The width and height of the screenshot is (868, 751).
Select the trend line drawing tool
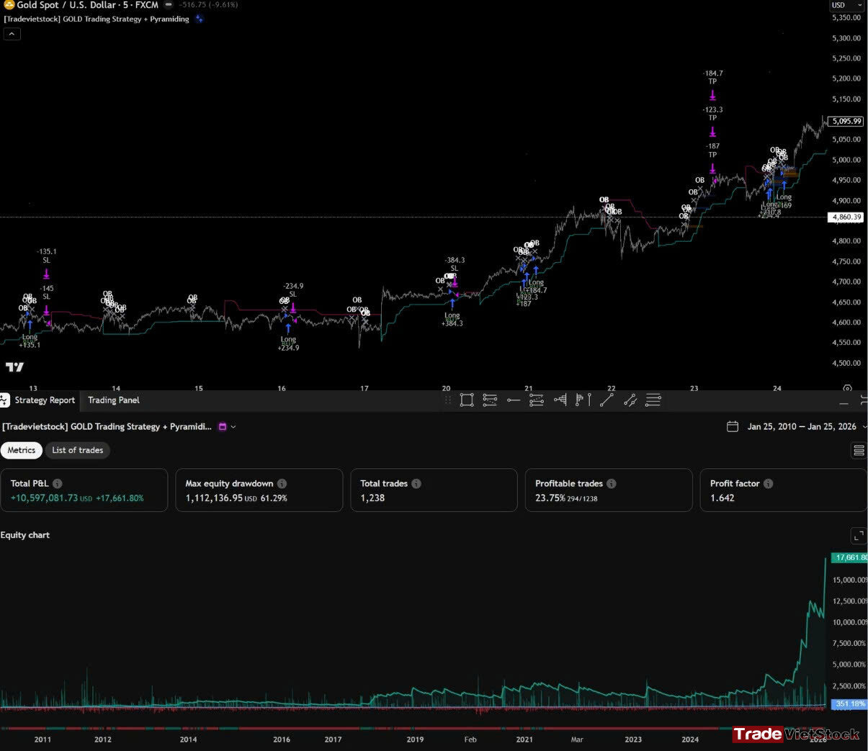[607, 400]
